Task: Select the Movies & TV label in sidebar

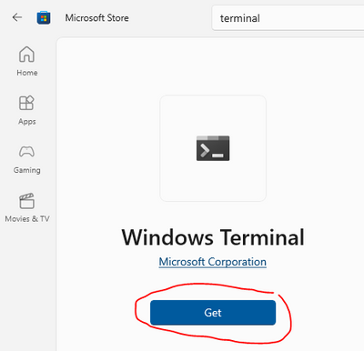Action: tap(27, 219)
